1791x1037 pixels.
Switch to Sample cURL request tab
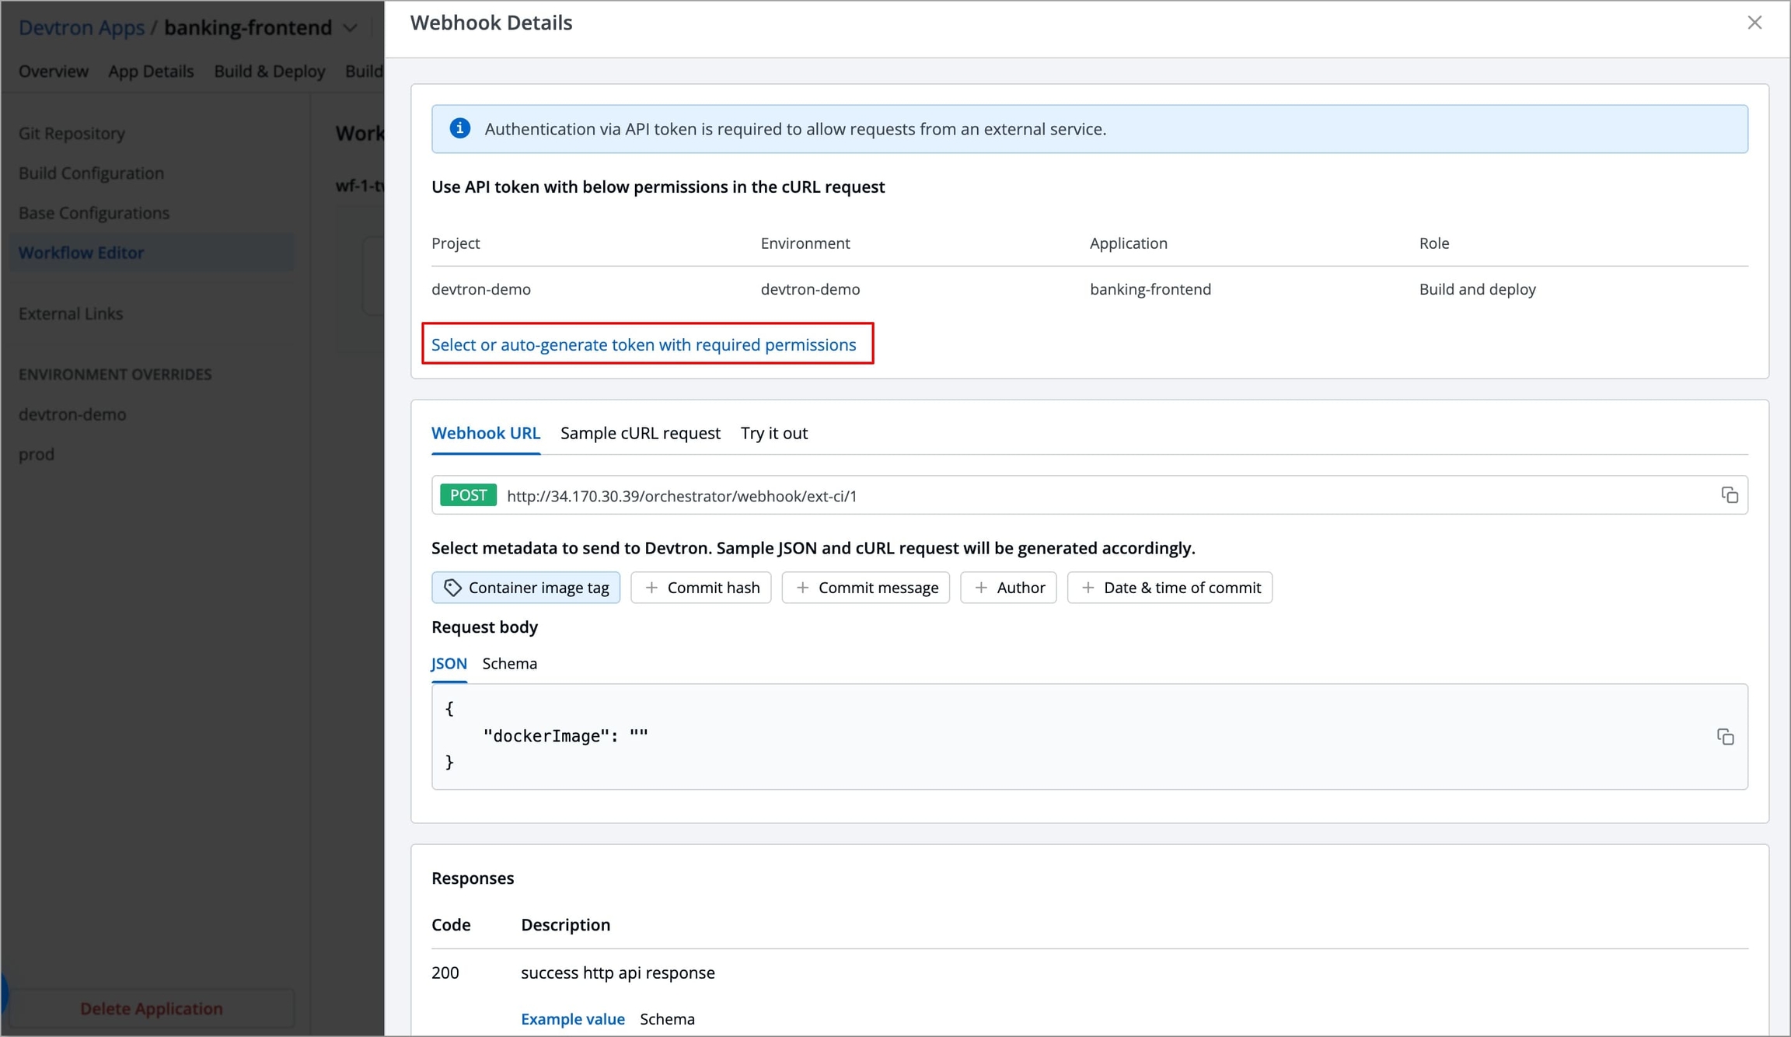(x=640, y=433)
